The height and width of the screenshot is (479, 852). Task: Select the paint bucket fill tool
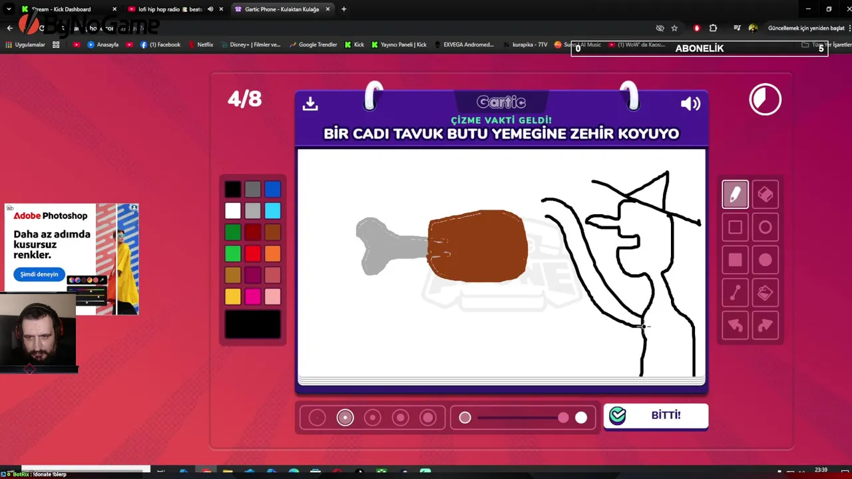[x=765, y=293]
